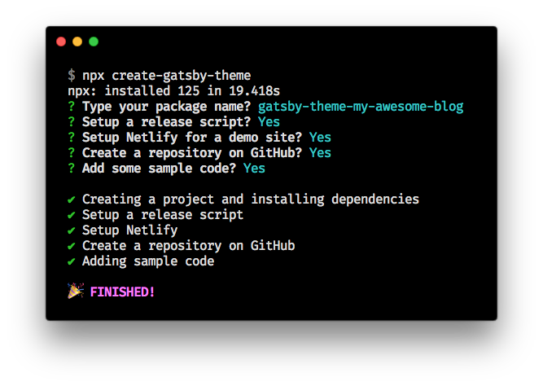The height and width of the screenshot is (386, 543).
Task: Click the 'Yes' answer for sample code
Action: [254, 169]
